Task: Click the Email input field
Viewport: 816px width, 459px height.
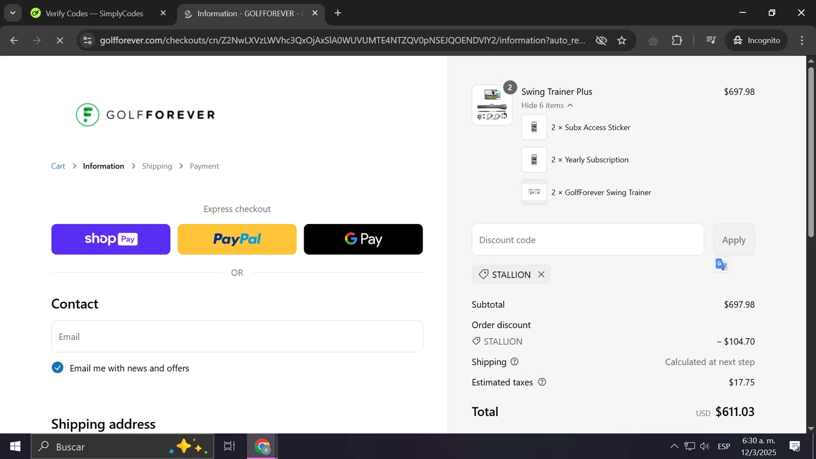Action: click(237, 337)
